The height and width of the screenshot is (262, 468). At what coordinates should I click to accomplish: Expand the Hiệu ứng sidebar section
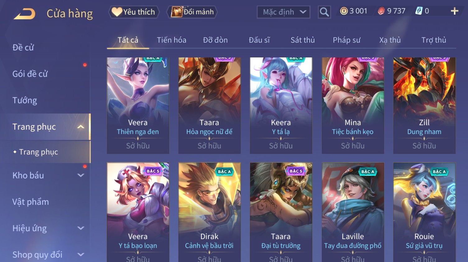[x=81, y=228]
